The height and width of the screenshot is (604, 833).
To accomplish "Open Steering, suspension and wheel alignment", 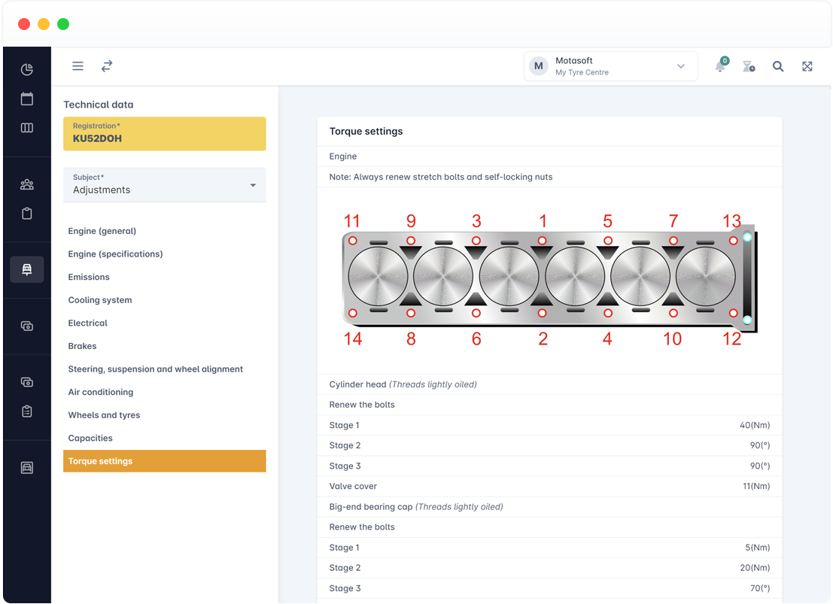I will click(x=156, y=369).
